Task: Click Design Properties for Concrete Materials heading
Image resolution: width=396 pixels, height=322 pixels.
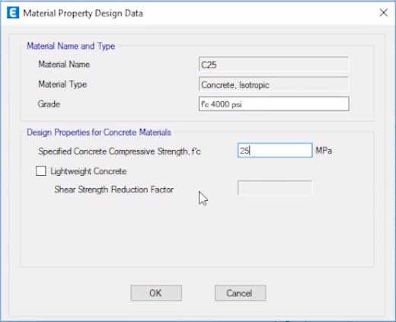Action: click(99, 132)
